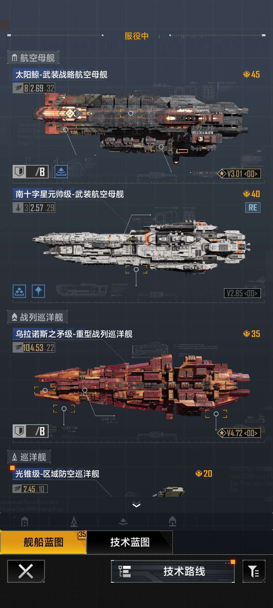Open 太阳鲸 carrier blueprint image
273x608 pixels.
(x=141, y=127)
